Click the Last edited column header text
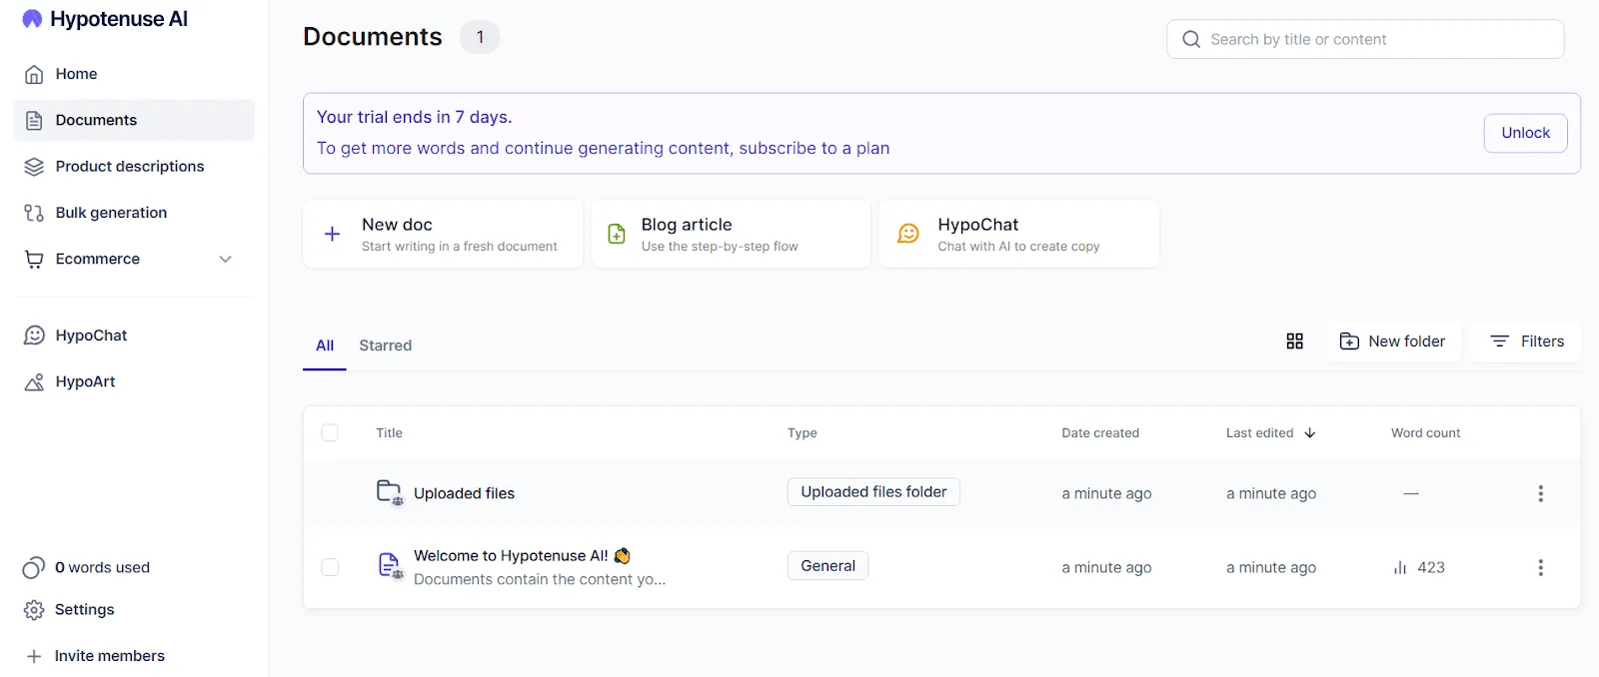Screen dimensions: 1599x677 tap(1259, 433)
